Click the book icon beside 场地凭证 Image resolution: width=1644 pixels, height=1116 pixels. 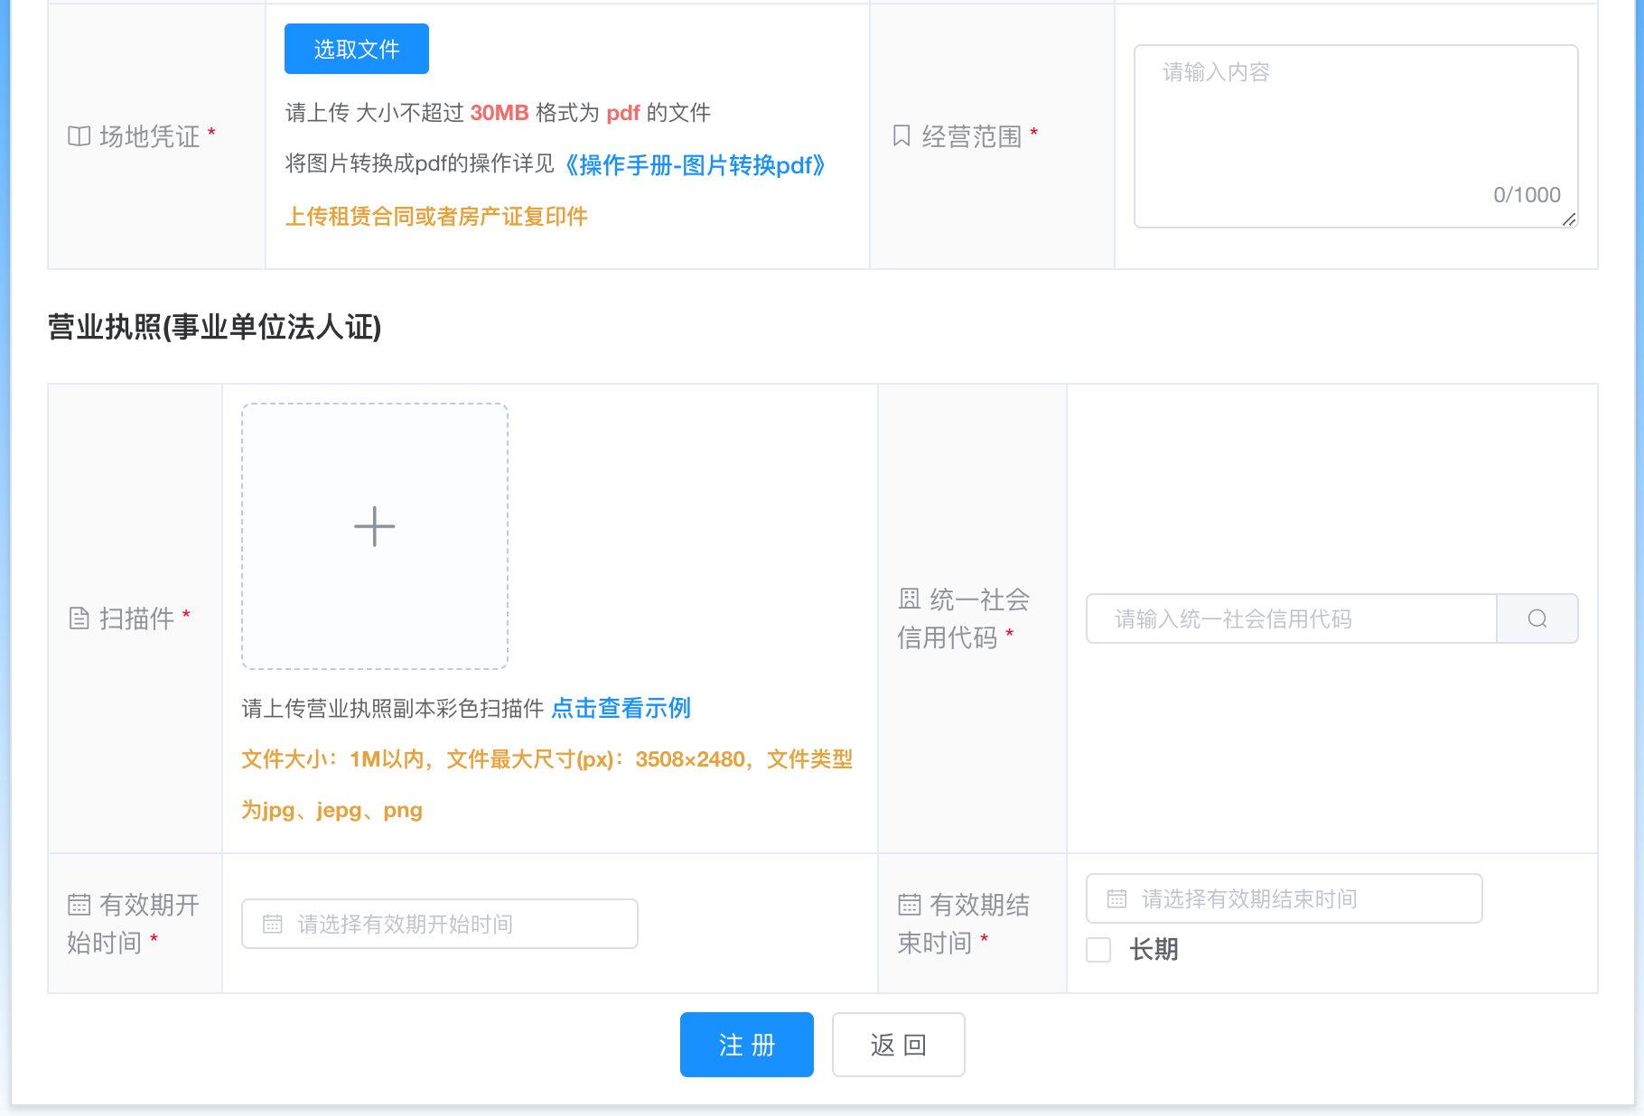pos(79,136)
